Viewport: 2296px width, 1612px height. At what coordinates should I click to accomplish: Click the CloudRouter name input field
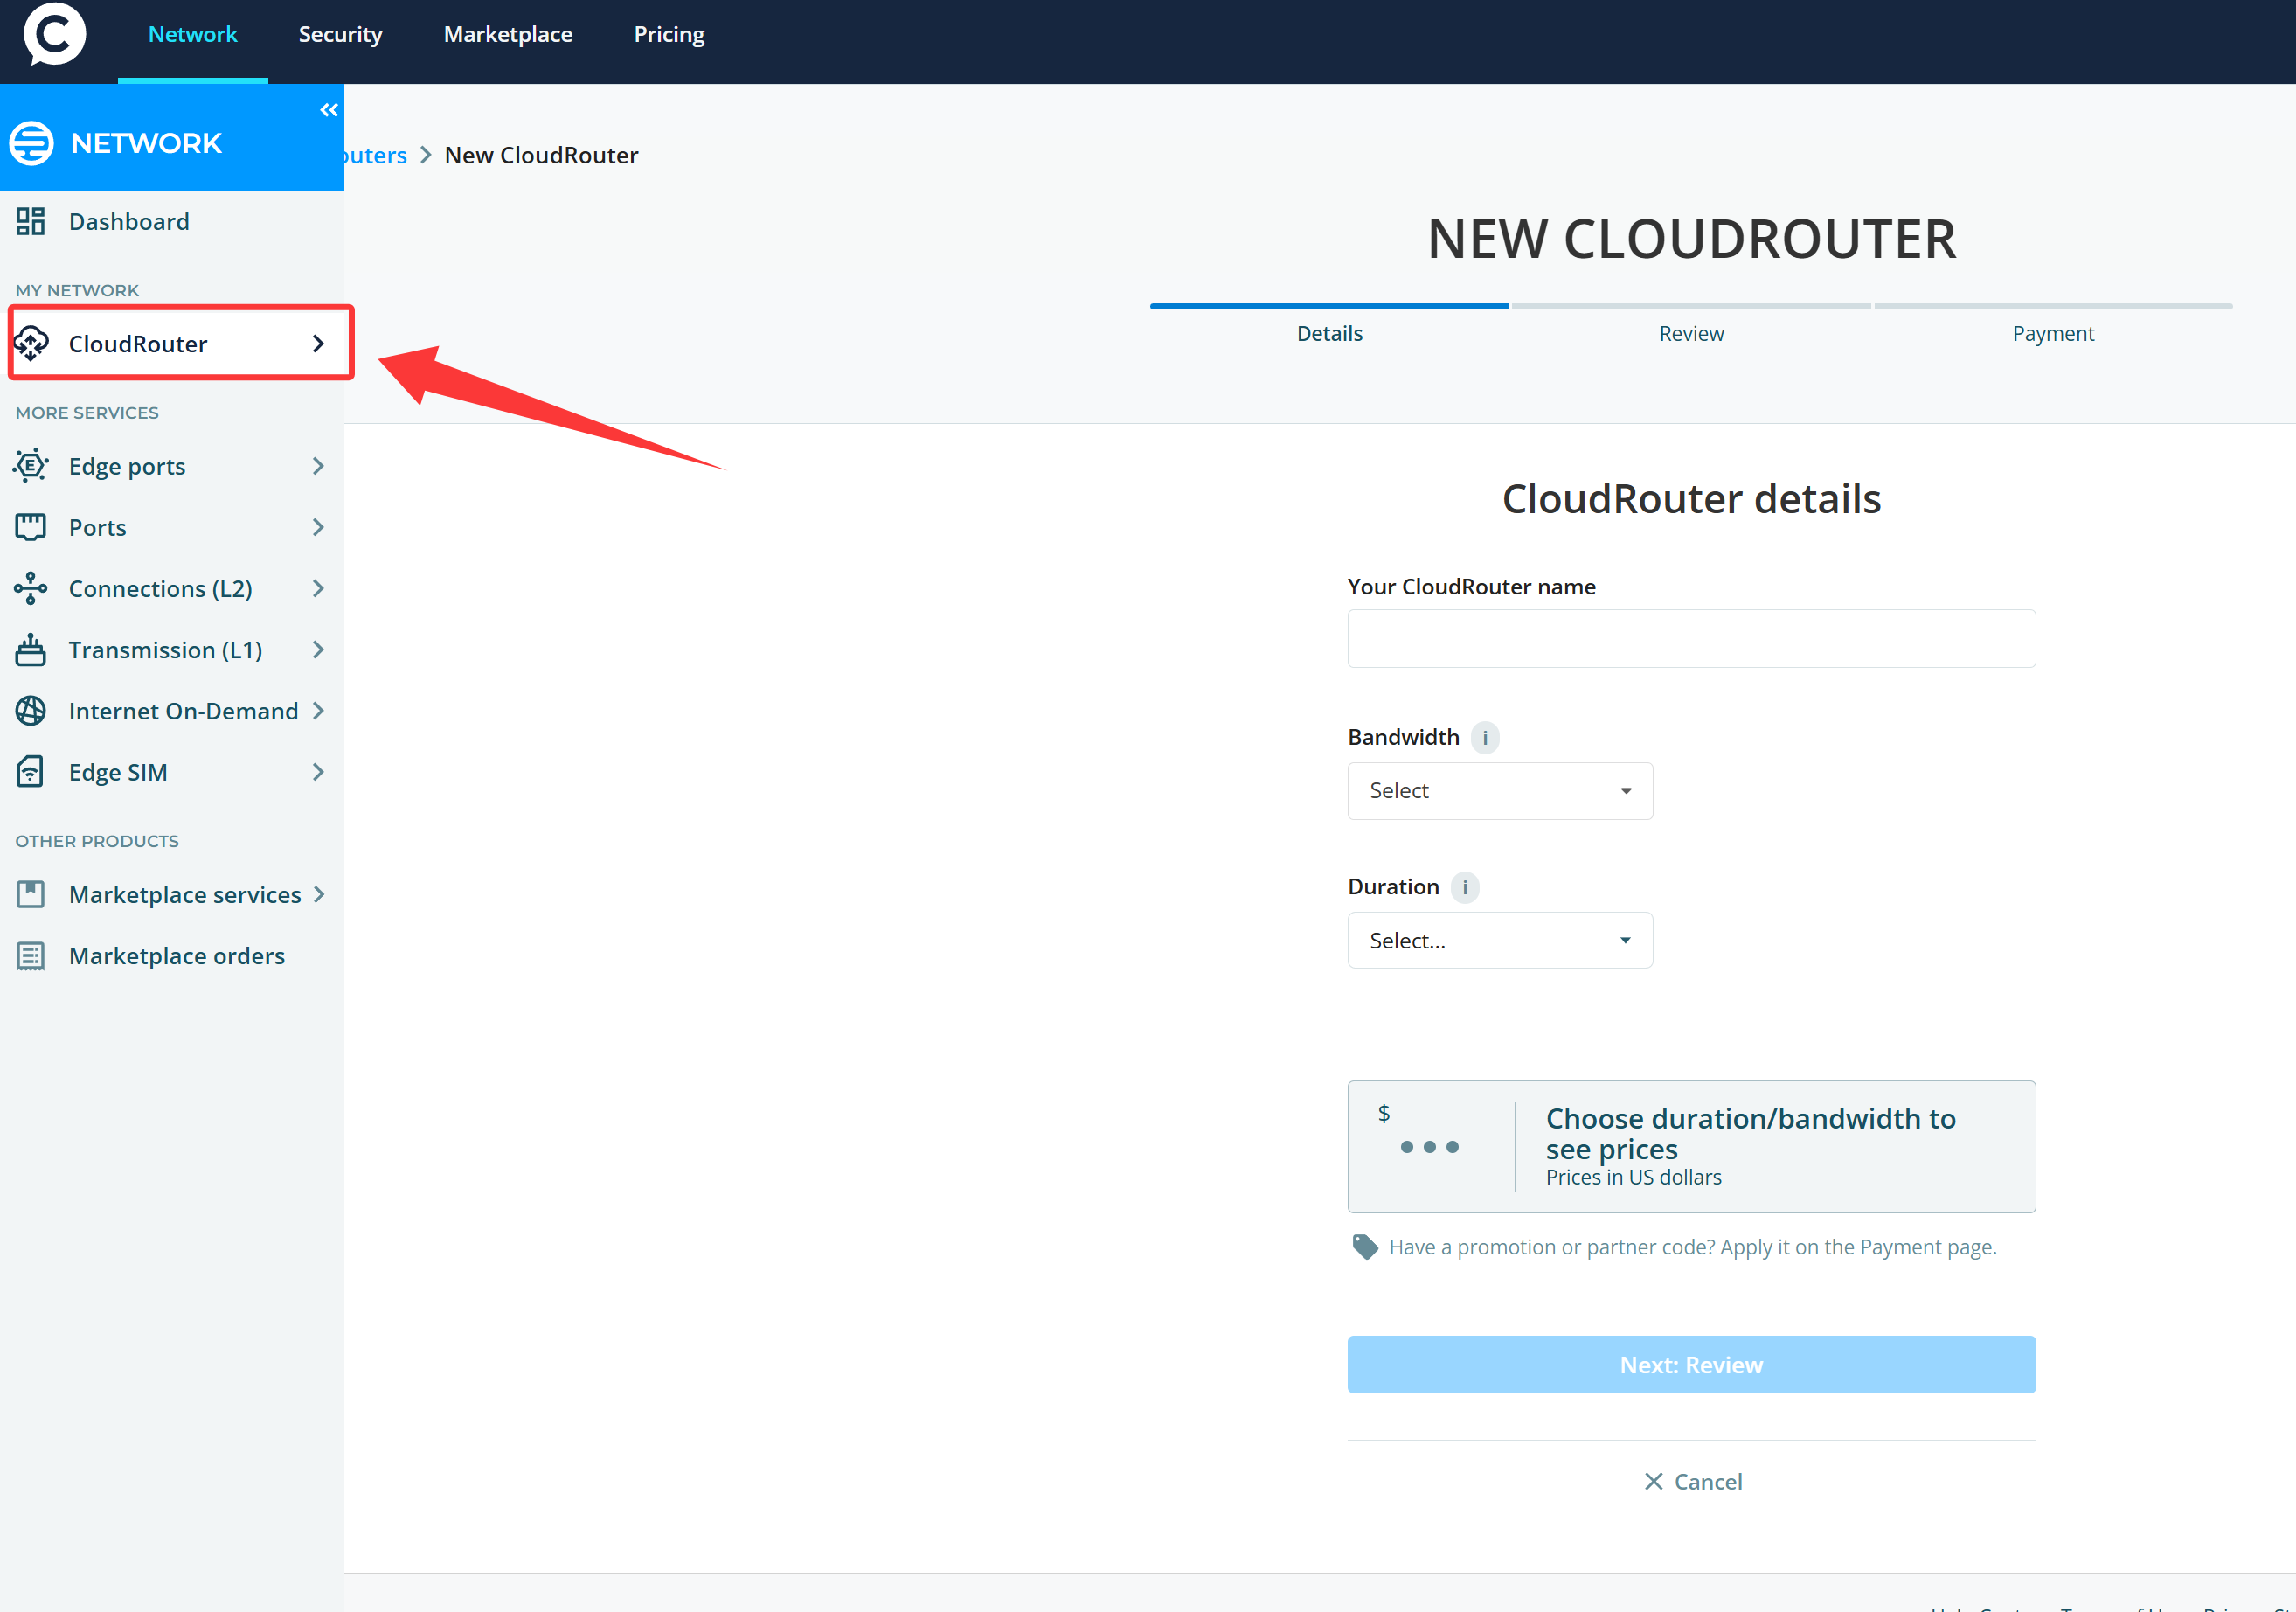[x=1690, y=639]
